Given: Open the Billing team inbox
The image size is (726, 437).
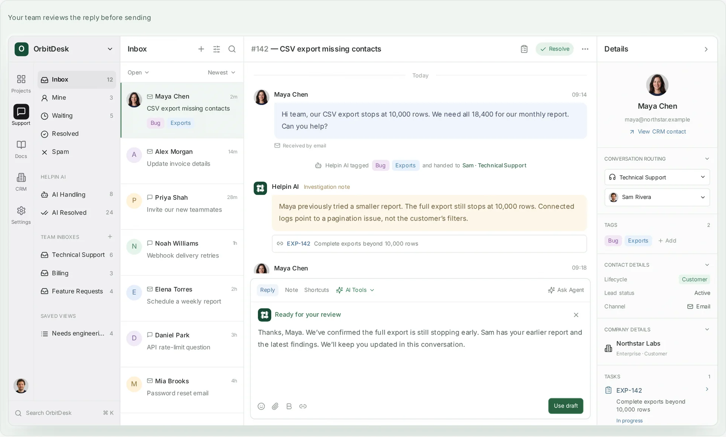Looking at the screenshot, I should tap(77, 273).
